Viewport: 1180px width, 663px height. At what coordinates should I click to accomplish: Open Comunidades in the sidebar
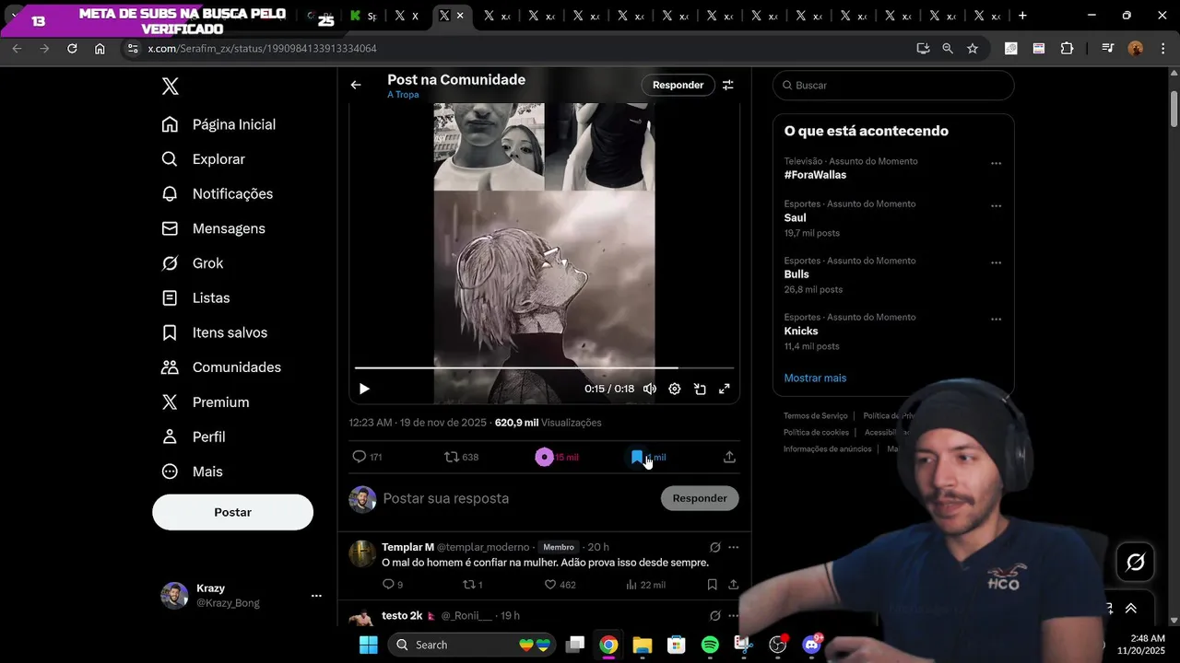click(x=221, y=367)
